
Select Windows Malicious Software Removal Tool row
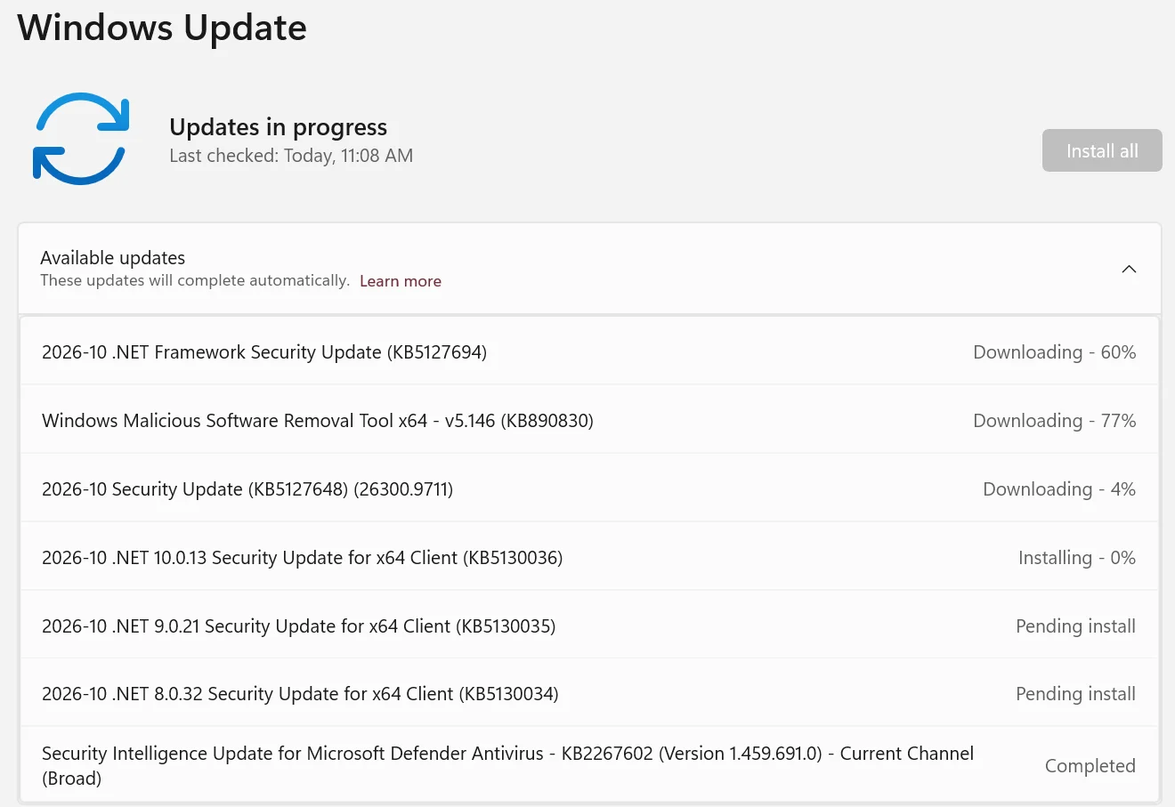[589, 420]
